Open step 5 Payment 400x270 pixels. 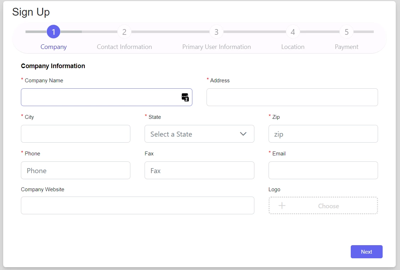[347, 32]
